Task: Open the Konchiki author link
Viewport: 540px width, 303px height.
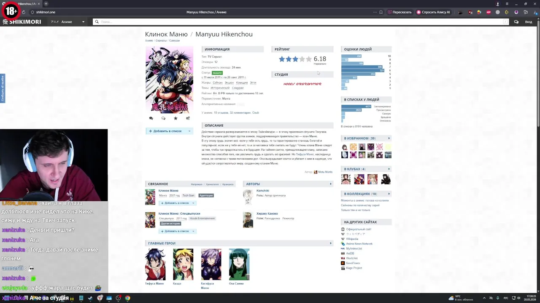Action: (x=263, y=191)
